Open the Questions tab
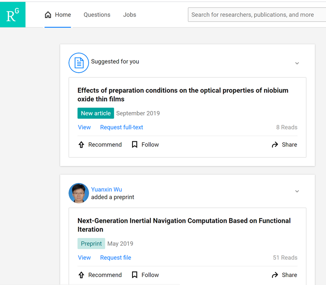 [x=97, y=15]
